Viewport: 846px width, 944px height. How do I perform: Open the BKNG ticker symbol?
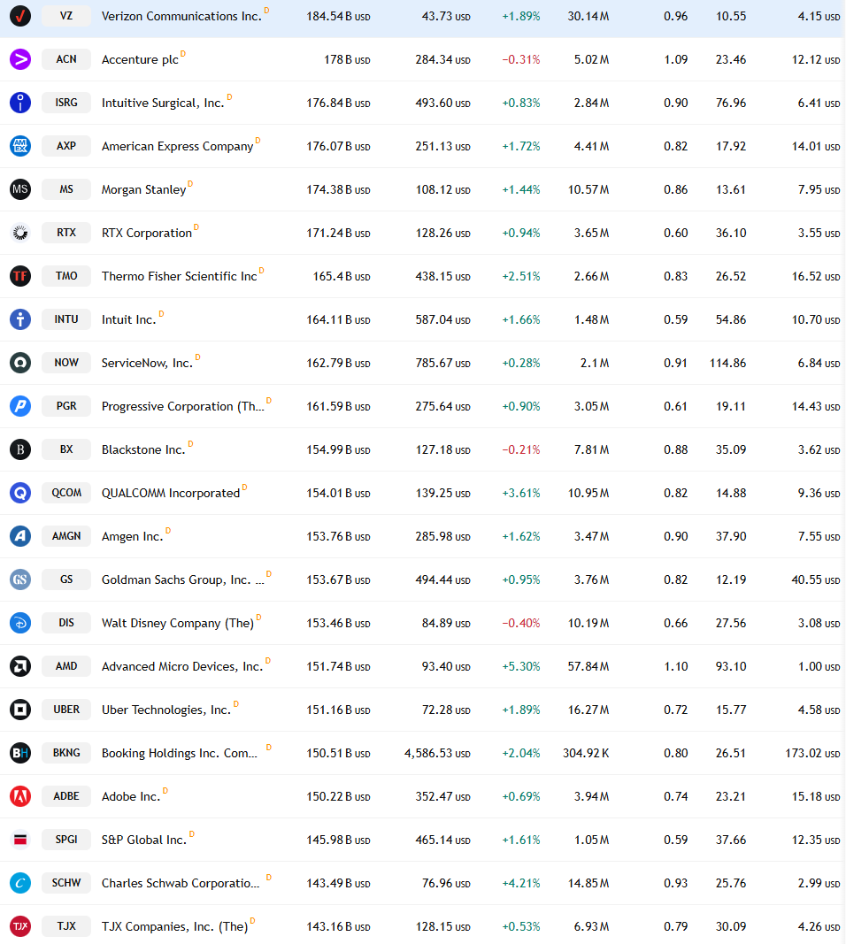66,753
